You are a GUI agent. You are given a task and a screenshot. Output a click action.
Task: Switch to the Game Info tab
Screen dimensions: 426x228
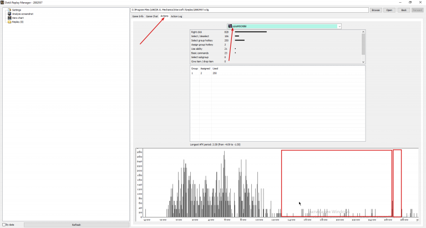pyautogui.click(x=138, y=16)
